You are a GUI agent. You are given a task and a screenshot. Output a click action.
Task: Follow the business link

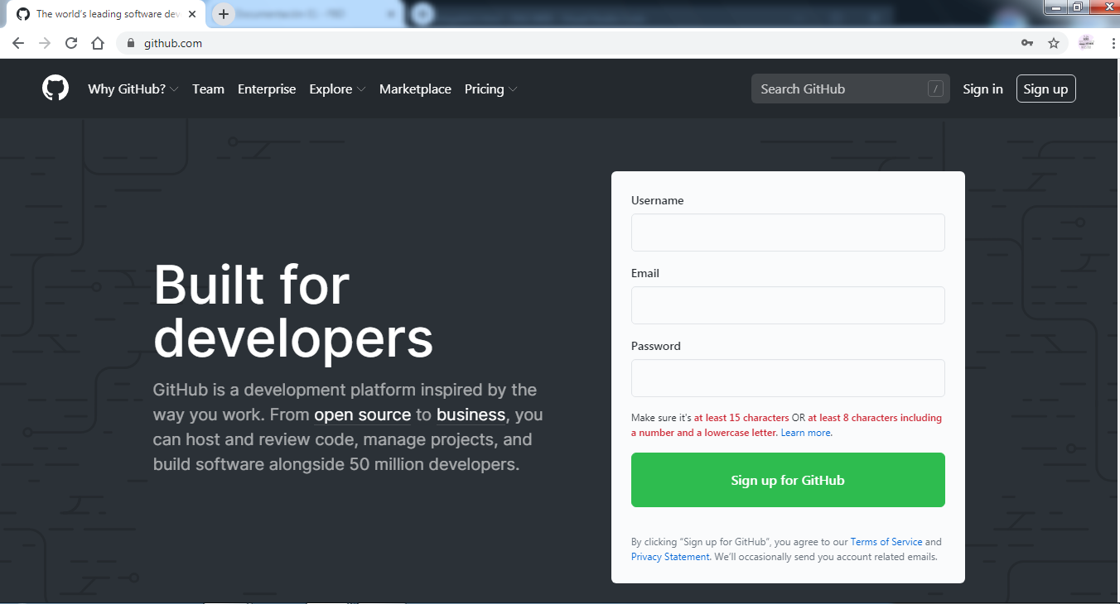point(471,415)
